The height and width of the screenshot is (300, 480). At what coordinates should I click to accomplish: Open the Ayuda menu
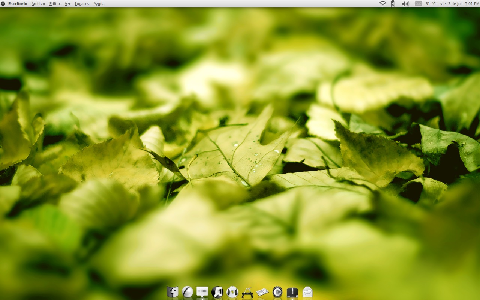pos(99,4)
